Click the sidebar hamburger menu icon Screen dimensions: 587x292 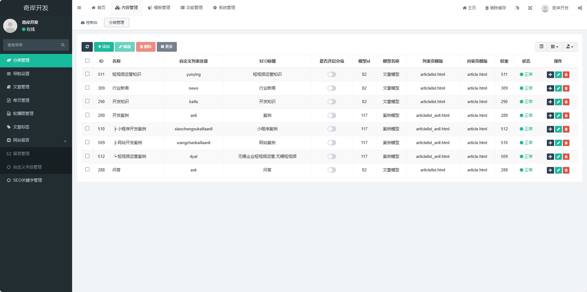pos(79,8)
